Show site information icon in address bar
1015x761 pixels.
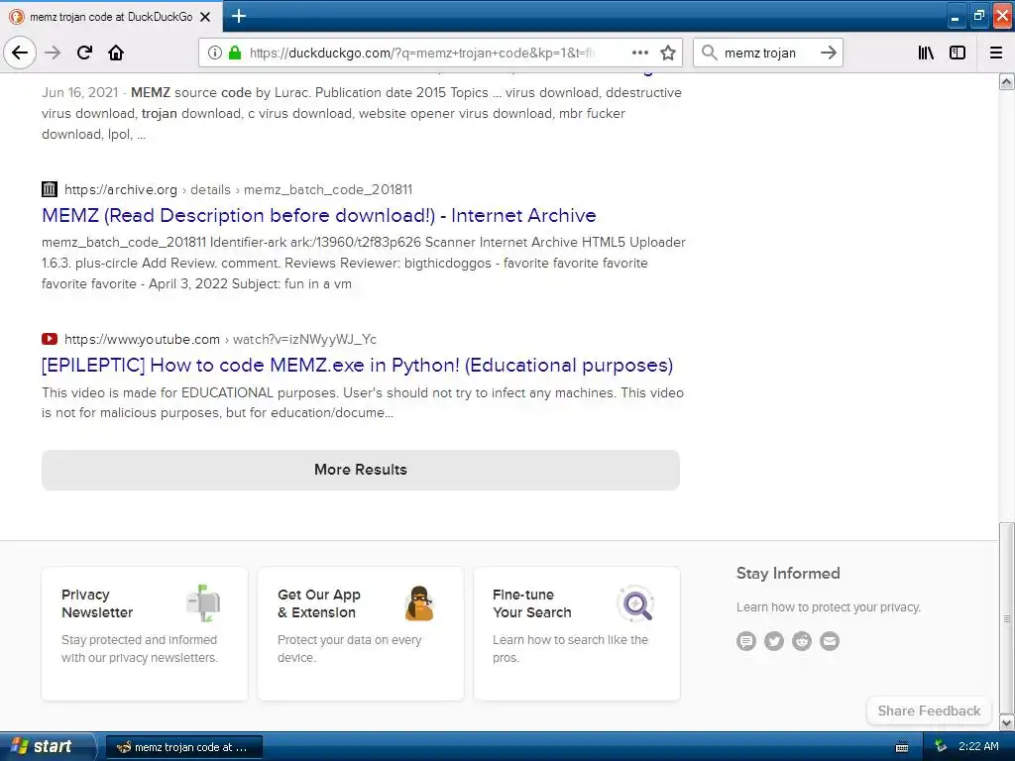point(214,53)
